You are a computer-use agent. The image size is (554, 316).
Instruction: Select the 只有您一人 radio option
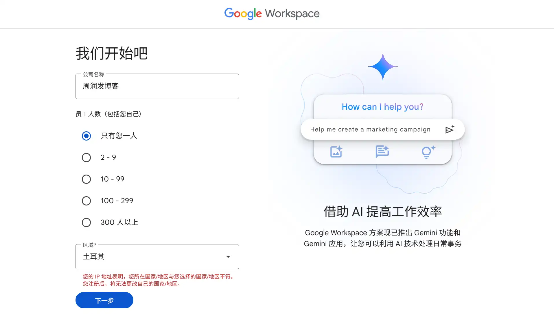point(86,136)
